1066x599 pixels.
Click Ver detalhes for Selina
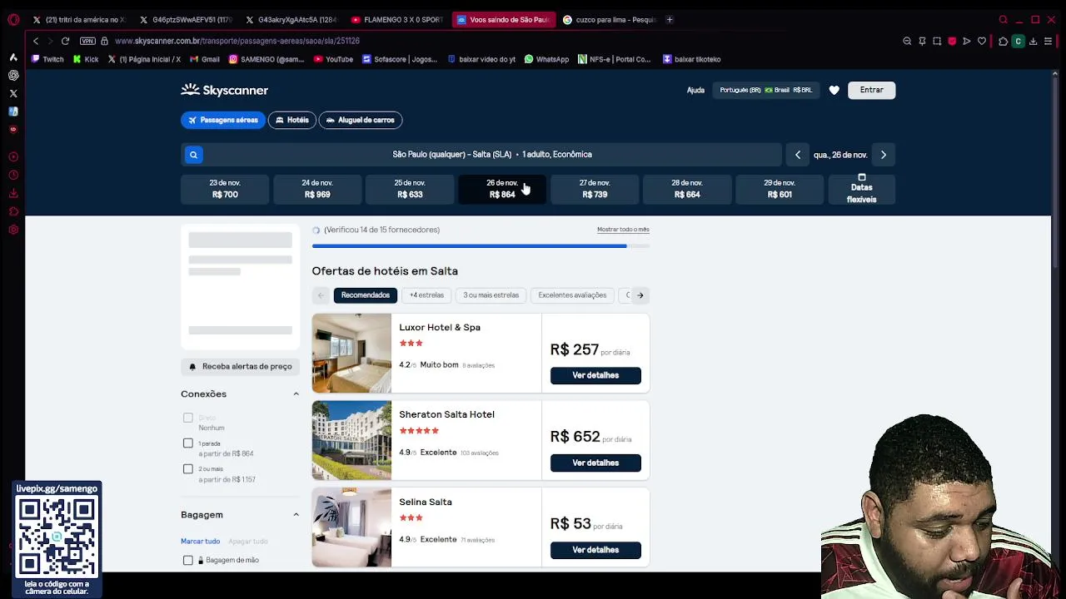595,550
